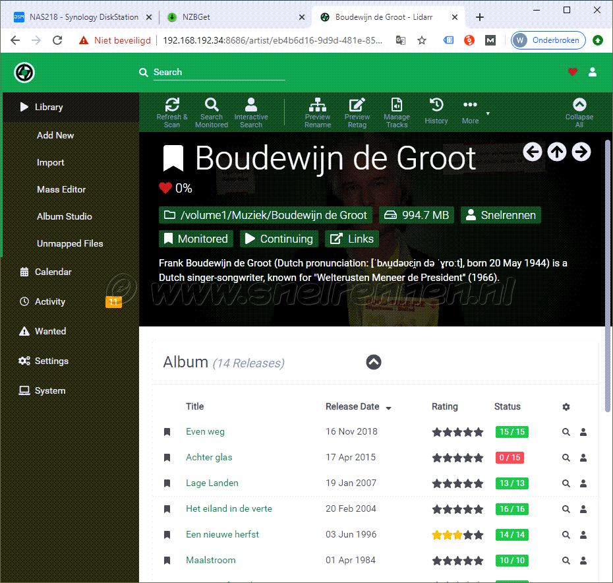Expand the Library sidebar section
613x583 pixels.
71,107
